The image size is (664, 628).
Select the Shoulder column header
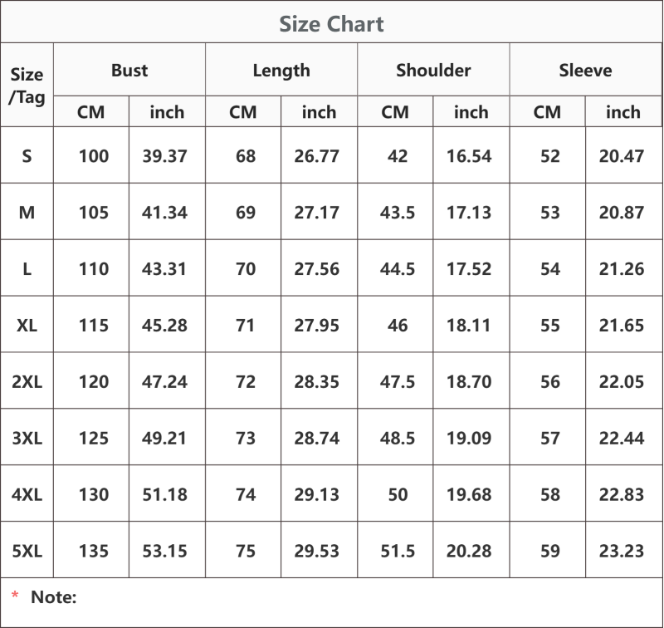click(433, 71)
